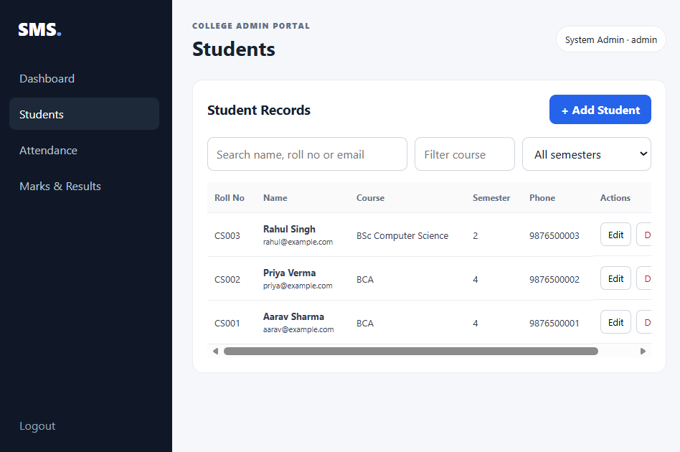Select roll number CS003
Screen dimensions: 680x452
[227, 235]
